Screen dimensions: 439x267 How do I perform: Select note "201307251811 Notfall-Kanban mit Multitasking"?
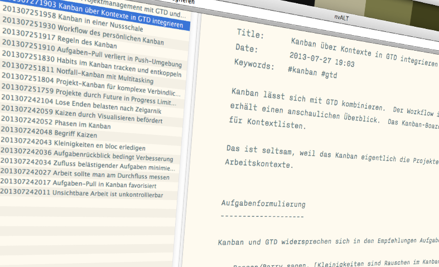(x=78, y=74)
